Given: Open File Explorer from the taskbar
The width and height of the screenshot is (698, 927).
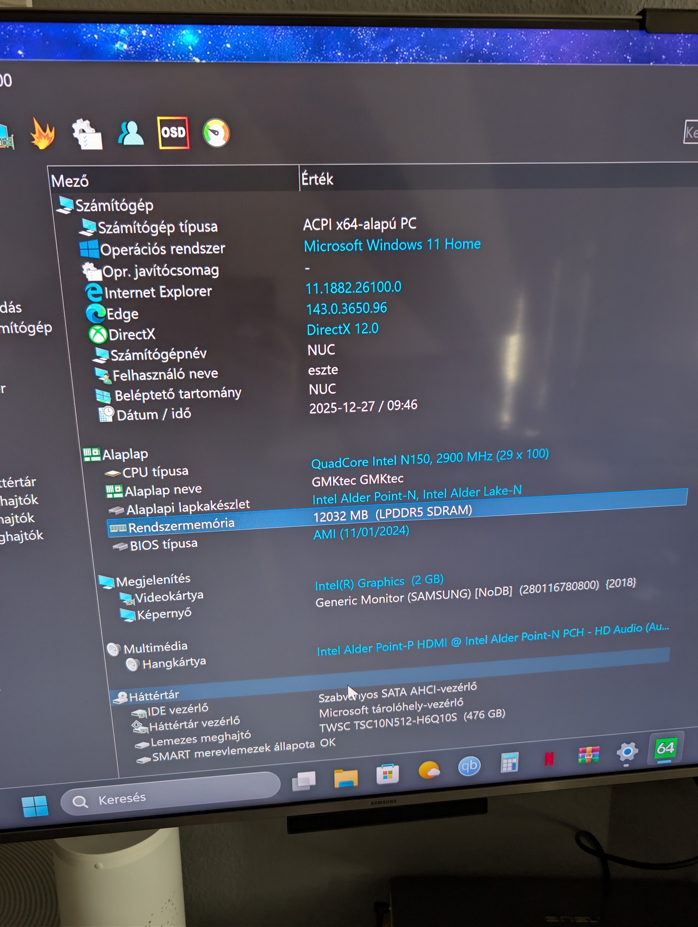Looking at the screenshot, I should 345,777.
